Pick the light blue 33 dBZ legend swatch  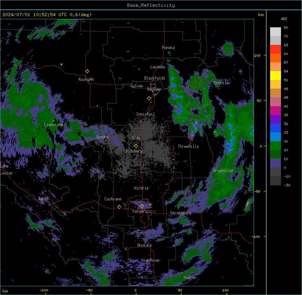click(x=275, y=137)
